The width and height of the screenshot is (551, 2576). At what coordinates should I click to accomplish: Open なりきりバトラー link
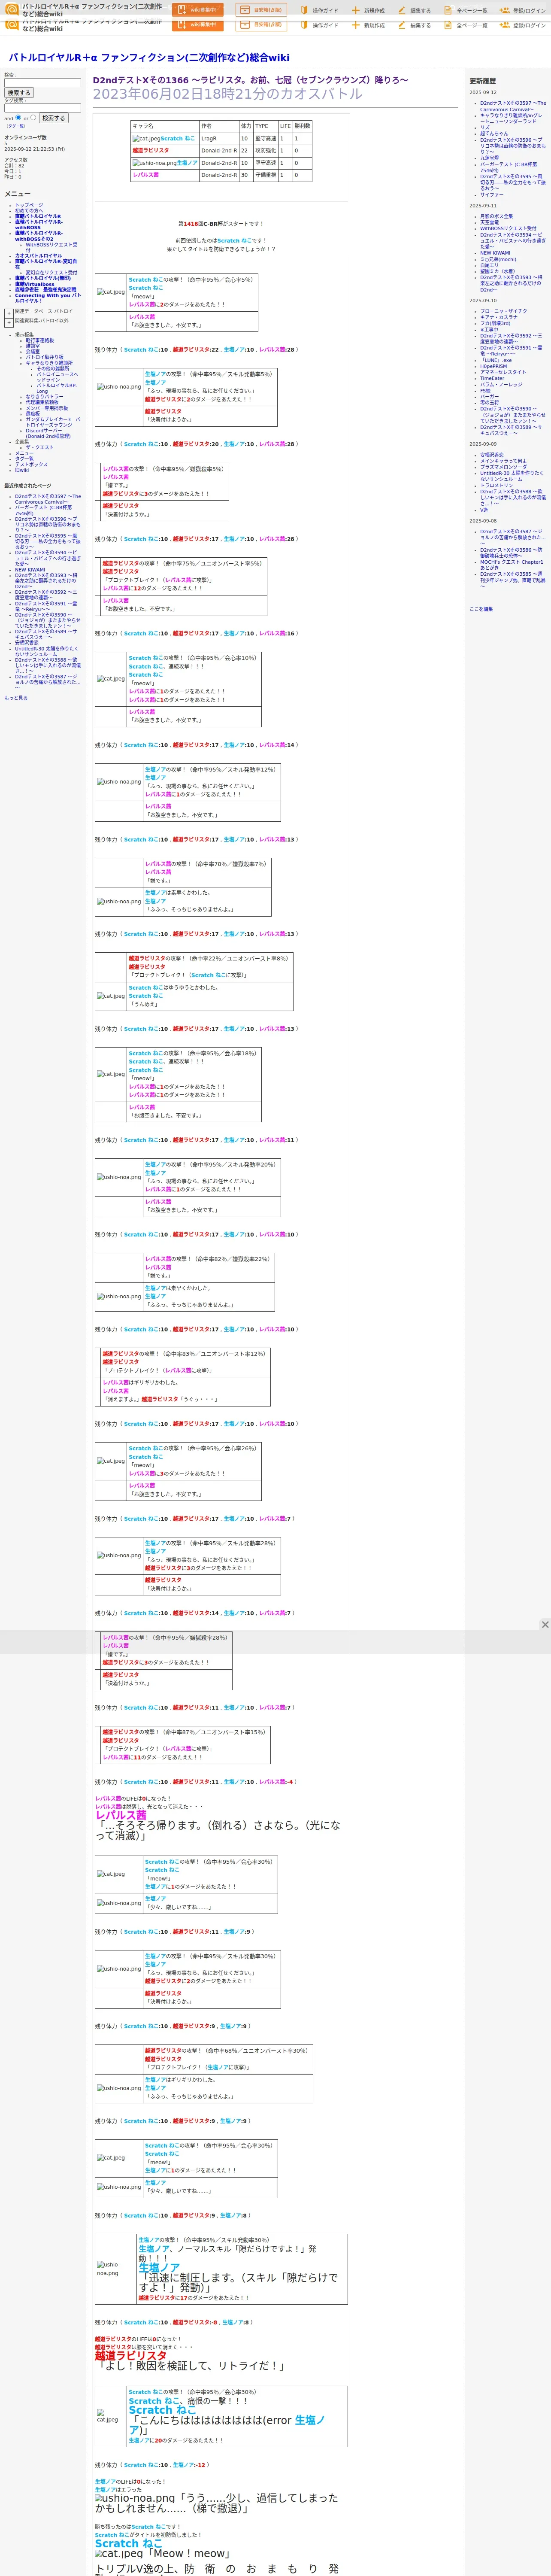(x=44, y=397)
